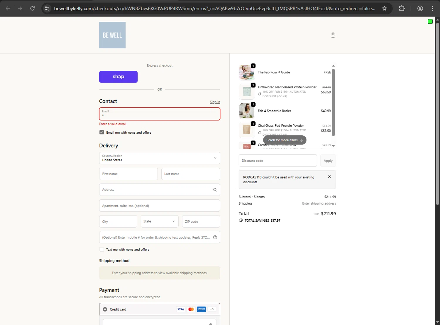Click the Last name field

tap(191, 174)
